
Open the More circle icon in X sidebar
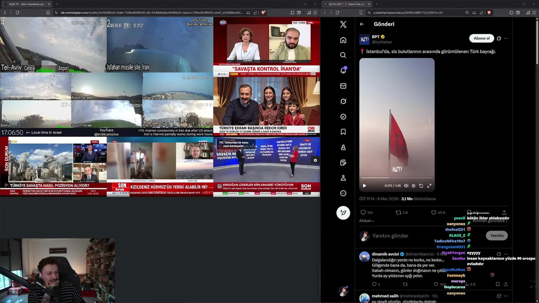click(343, 193)
